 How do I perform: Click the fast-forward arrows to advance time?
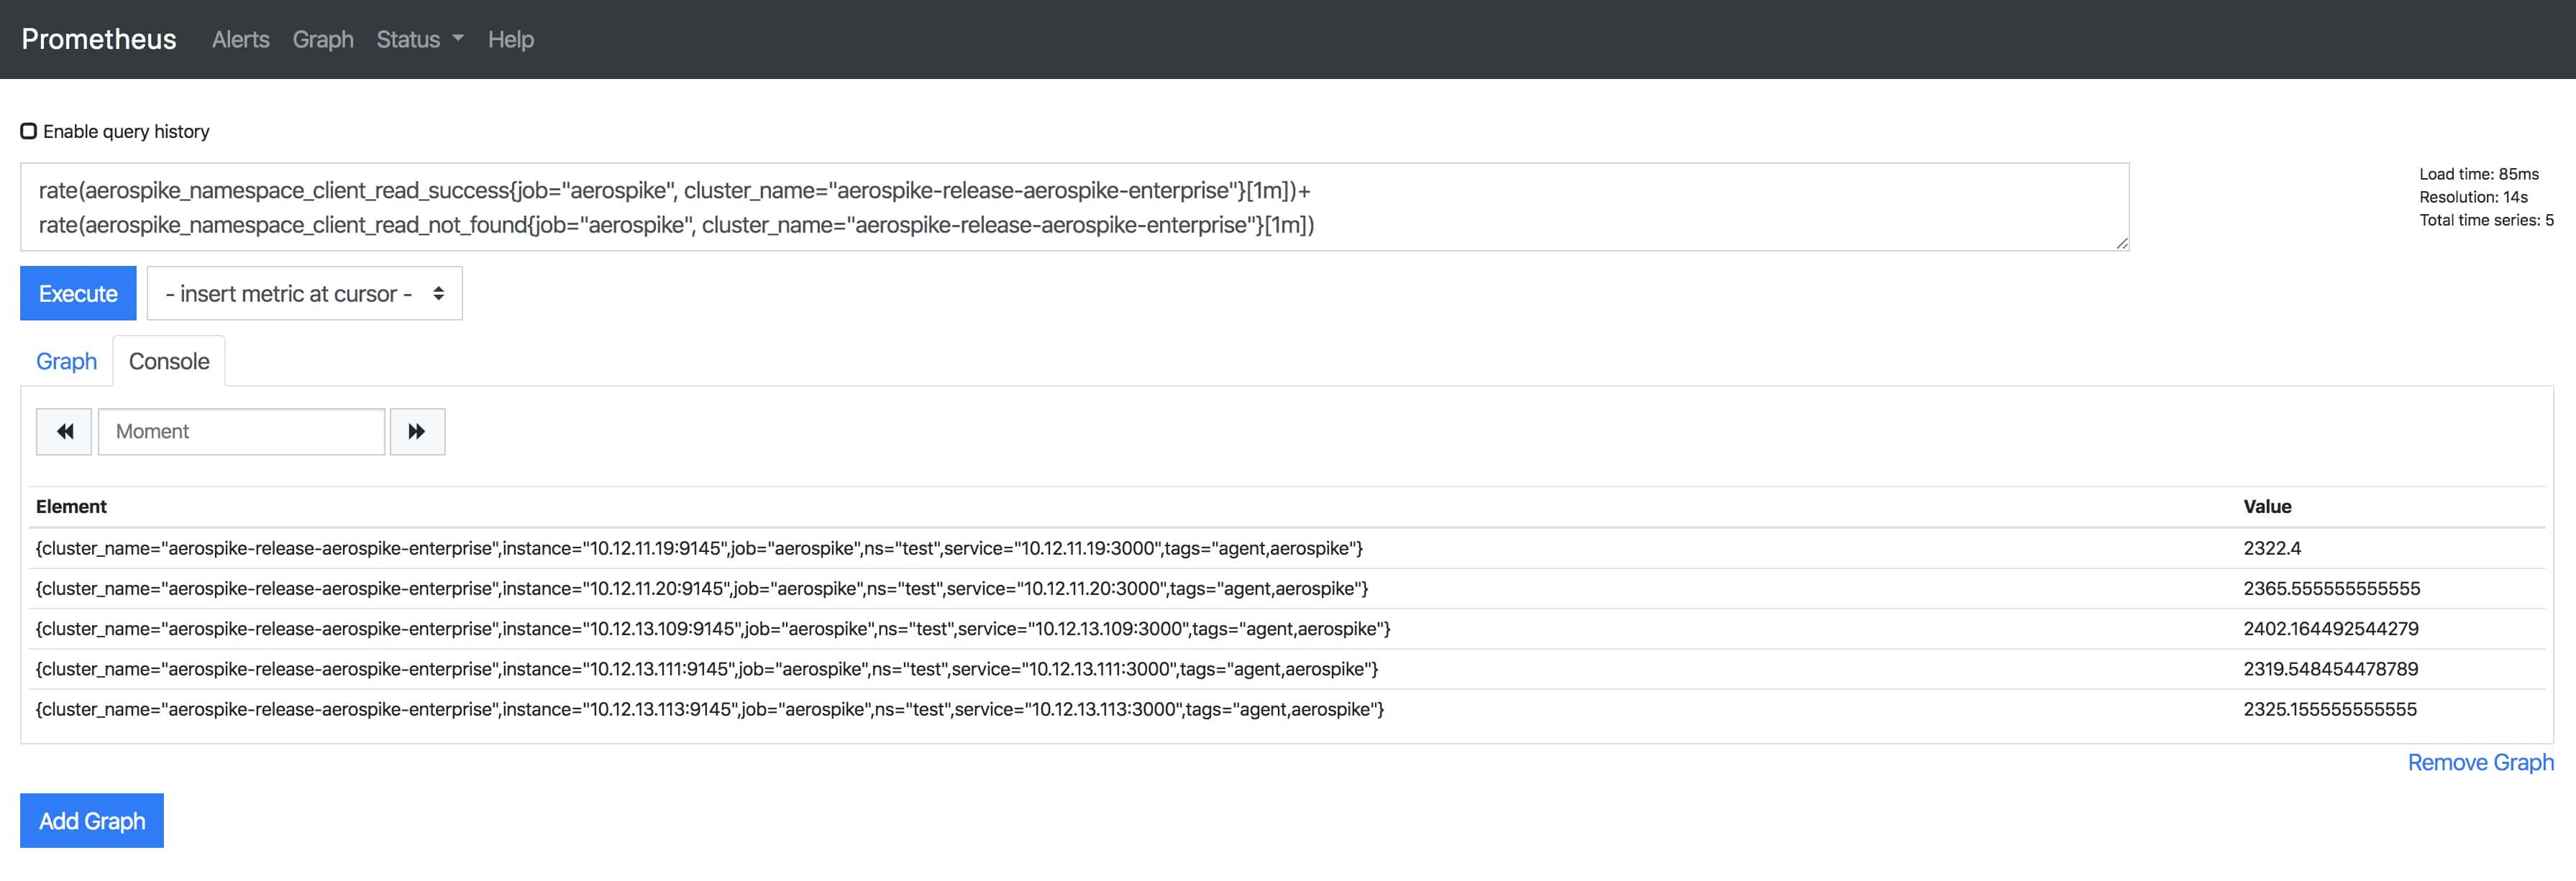417,430
